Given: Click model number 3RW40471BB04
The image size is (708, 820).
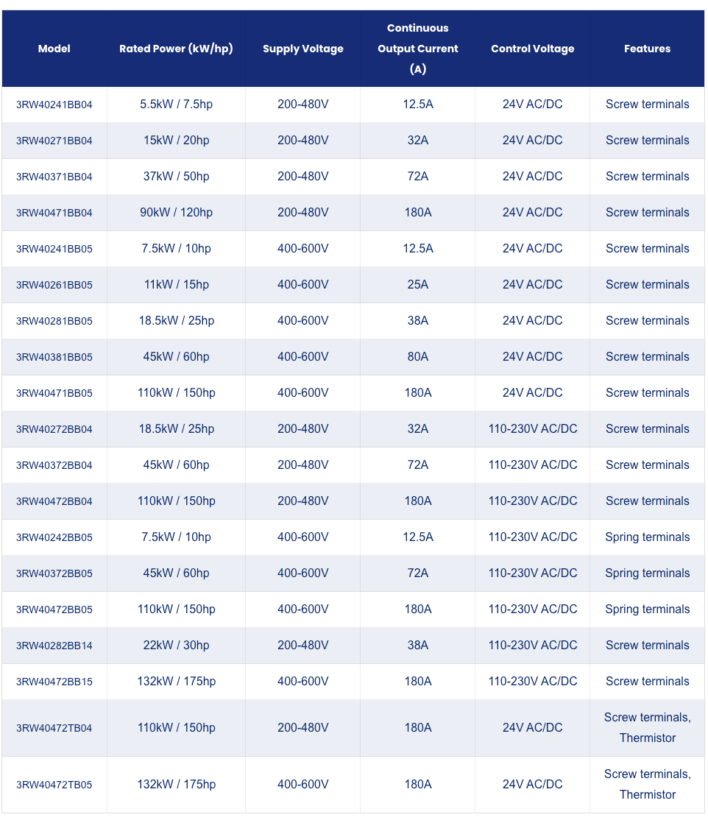Looking at the screenshot, I should (54, 213).
